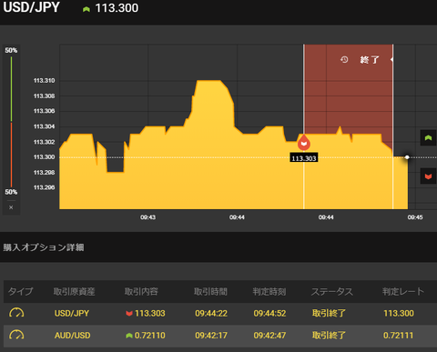
Task: Click settlement rate 113.300 in table
Action: click(x=399, y=313)
